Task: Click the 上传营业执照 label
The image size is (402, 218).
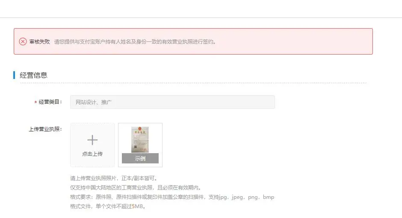Action: click(45, 129)
